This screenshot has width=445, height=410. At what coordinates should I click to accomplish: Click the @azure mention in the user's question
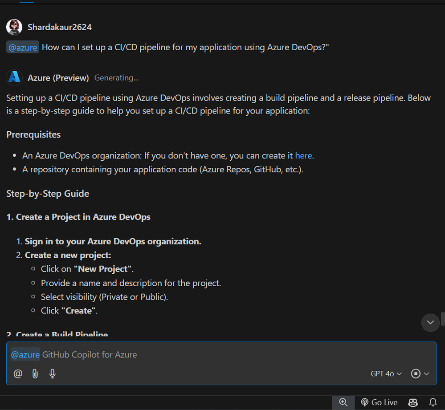[23, 47]
